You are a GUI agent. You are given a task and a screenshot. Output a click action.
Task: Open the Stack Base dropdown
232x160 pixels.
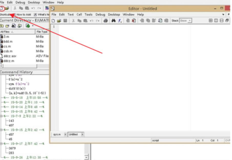(185, 21)
